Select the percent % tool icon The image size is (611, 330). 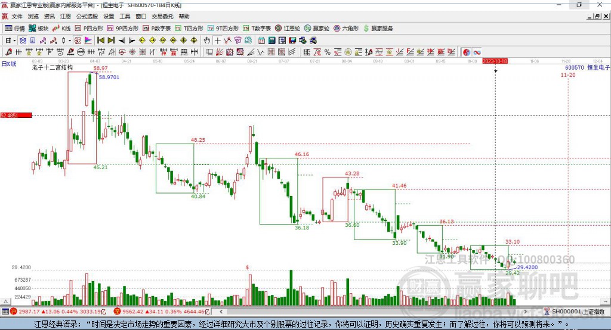(328, 52)
